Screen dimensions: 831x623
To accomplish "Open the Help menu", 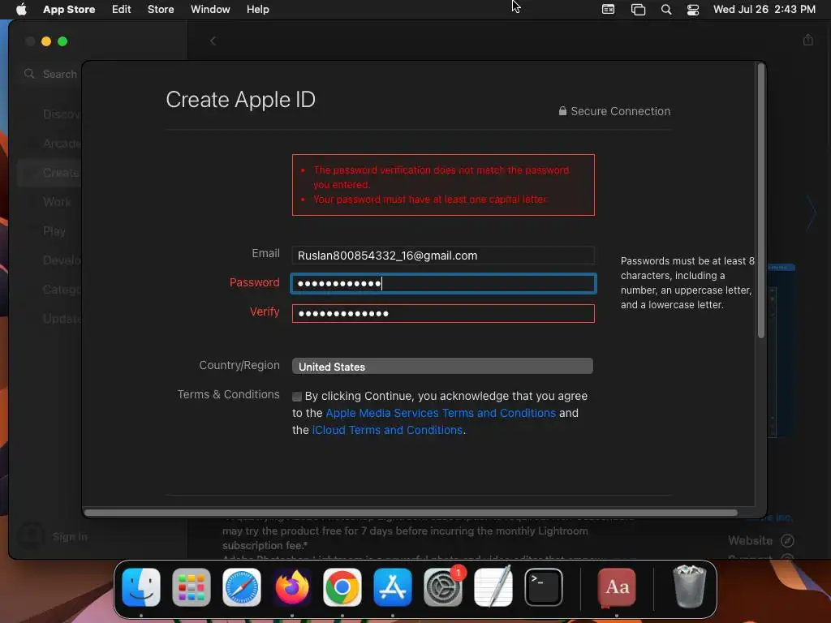I will click(257, 10).
